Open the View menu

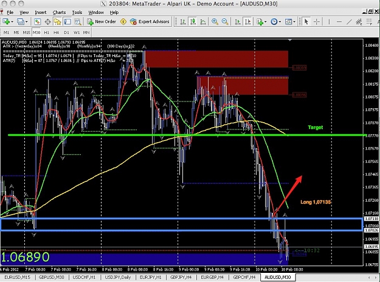24,12
